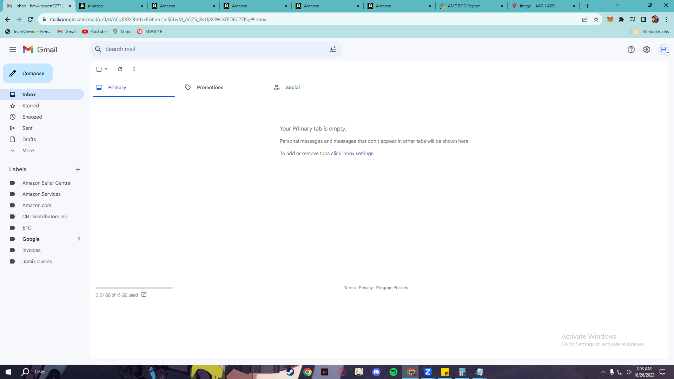Image resolution: width=674 pixels, height=379 pixels.
Task: Open Google account avatar menu
Action: click(663, 49)
